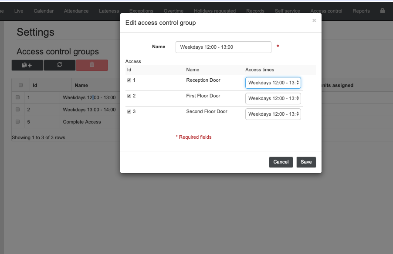Viewport: 393px width, 254px height.
Task: Uncheck the Second Floor Door access checkbox
Action: pos(129,111)
